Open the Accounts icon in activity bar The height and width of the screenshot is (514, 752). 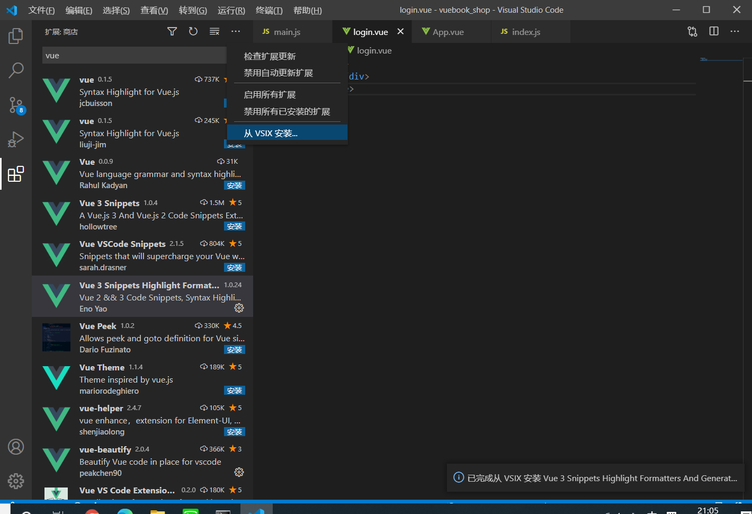[x=16, y=447]
